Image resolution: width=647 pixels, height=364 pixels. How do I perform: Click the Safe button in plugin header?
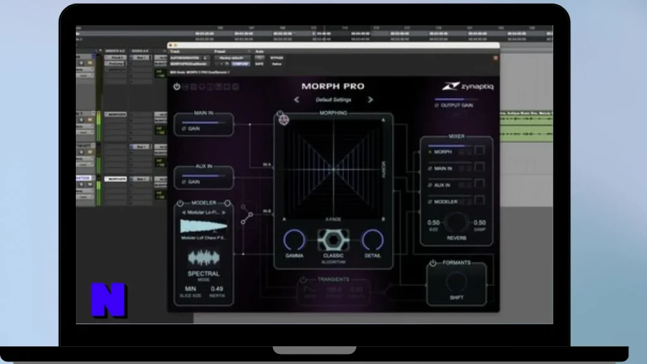[x=259, y=64]
